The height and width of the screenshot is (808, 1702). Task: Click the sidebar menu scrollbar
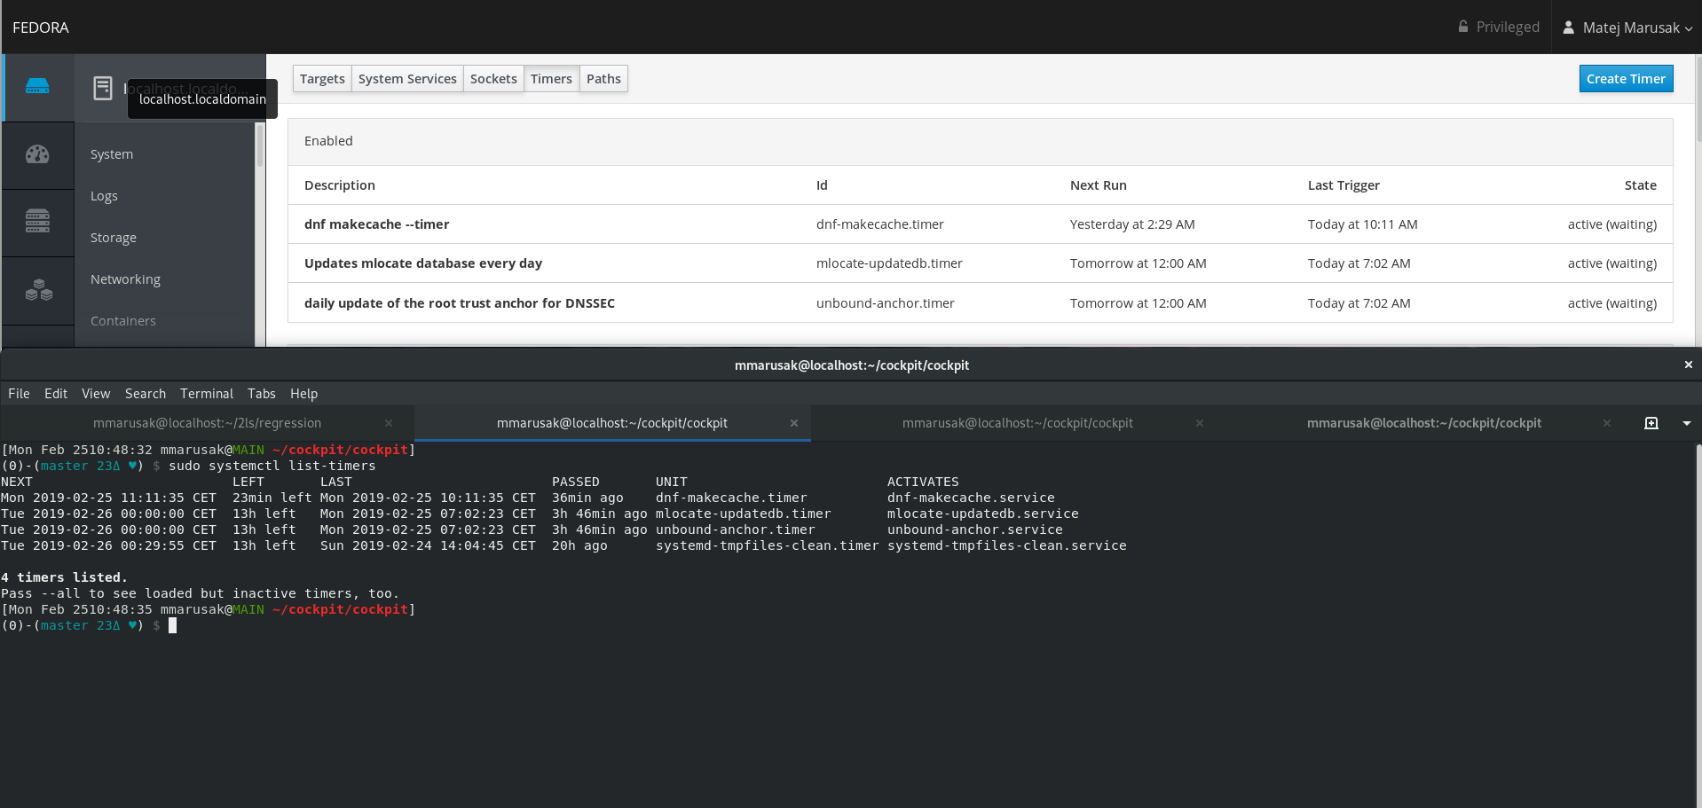tap(260, 145)
